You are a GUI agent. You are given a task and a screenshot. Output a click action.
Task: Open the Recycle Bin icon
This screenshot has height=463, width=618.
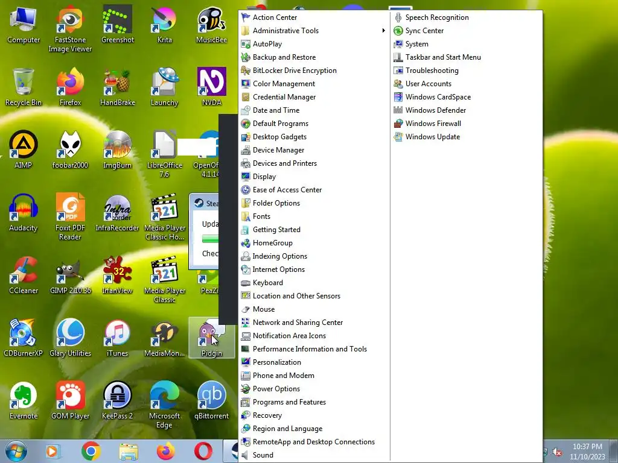pyautogui.click(x=24, y=87)
